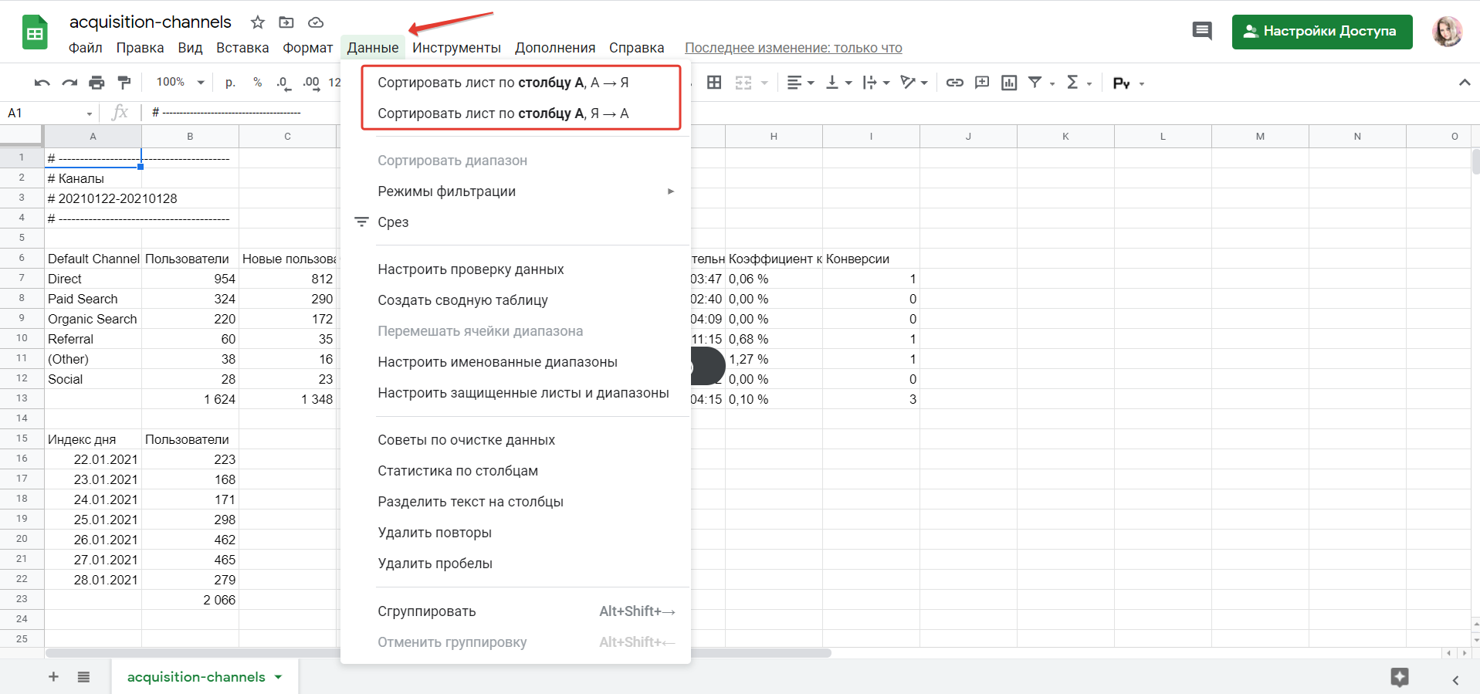Click the Name Box showing A1
Image resolution: width=1480 pixels, height=694 pixels.
click(x=46, y=113)
